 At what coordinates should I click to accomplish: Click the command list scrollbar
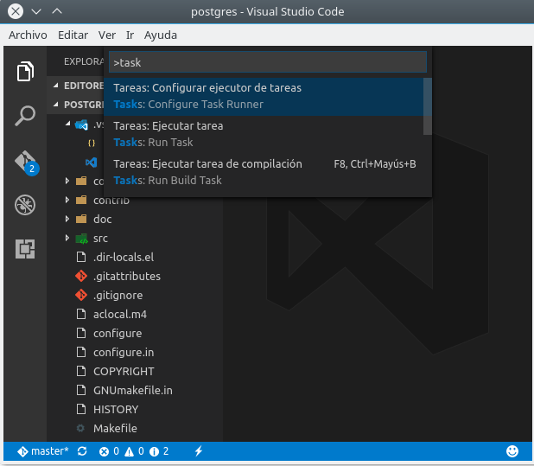tap(427, 106)
